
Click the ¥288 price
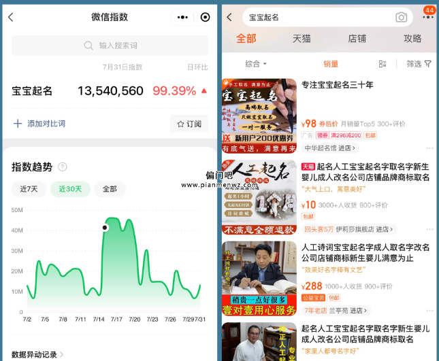(312, 286)
